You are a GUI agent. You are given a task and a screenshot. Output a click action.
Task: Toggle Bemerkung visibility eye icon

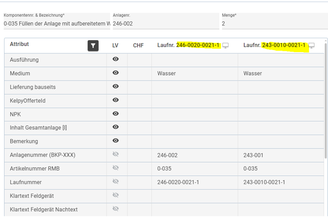coord(116,141)
